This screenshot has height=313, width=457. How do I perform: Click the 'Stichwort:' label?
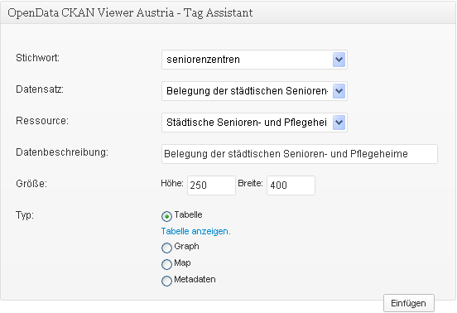[37, 58]
